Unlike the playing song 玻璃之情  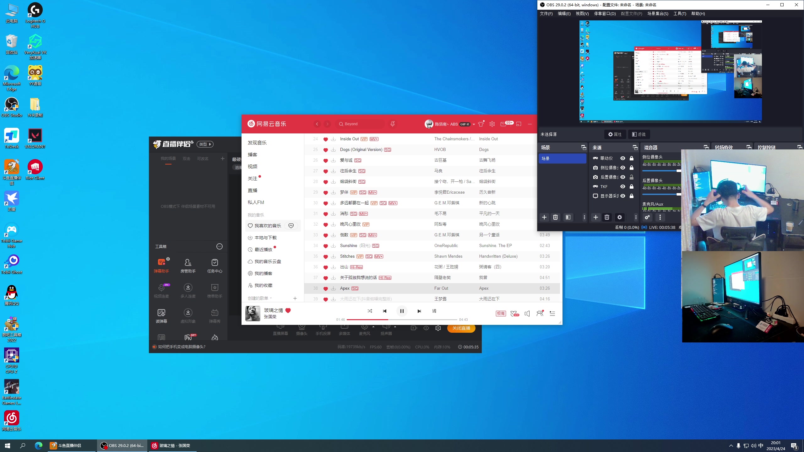288,310
